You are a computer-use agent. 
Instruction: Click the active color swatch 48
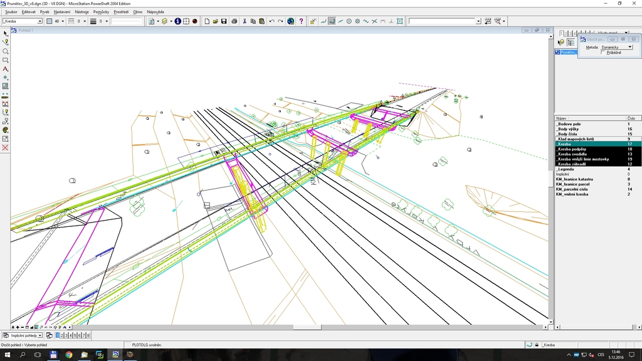[x=50, y=21]
